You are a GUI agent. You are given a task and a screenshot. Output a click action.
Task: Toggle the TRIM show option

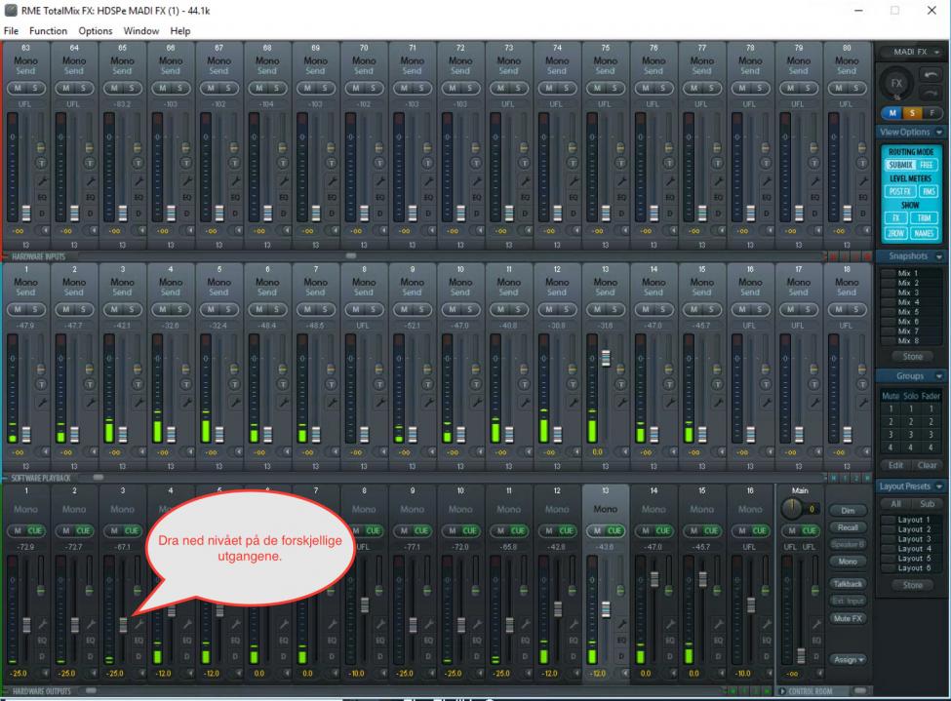click(x=923, y=218)
